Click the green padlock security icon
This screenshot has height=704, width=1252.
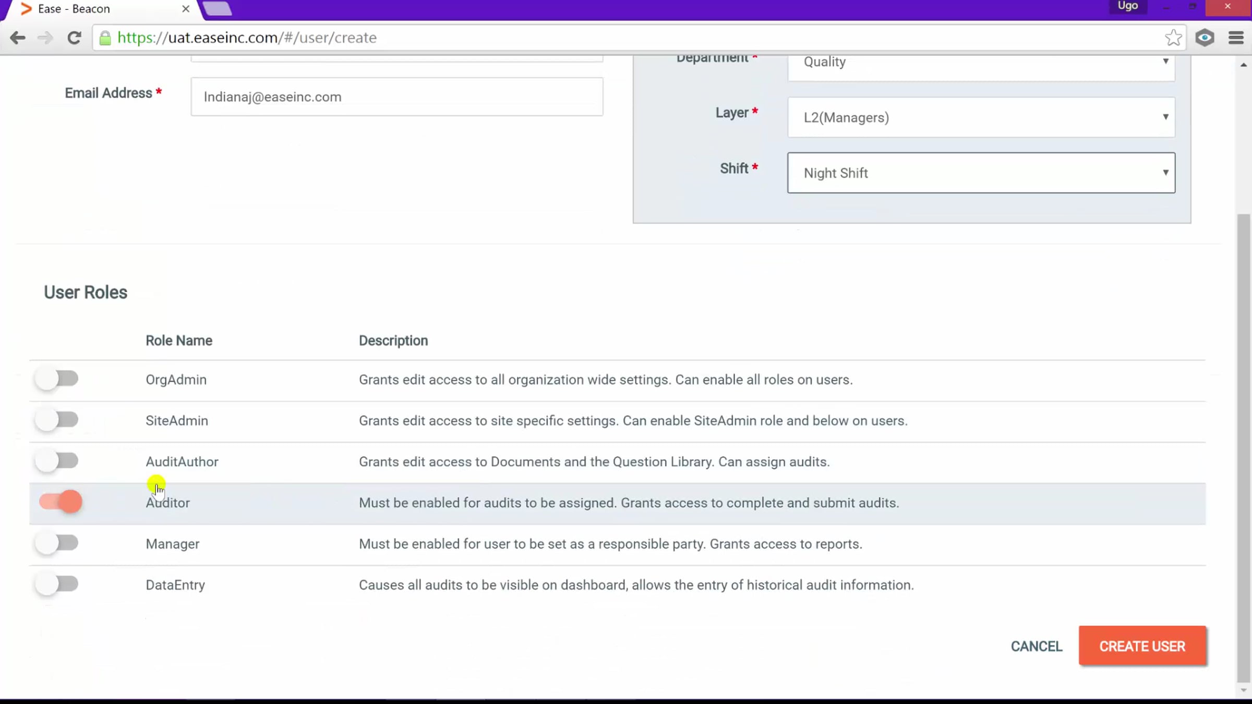coord(105,38)
